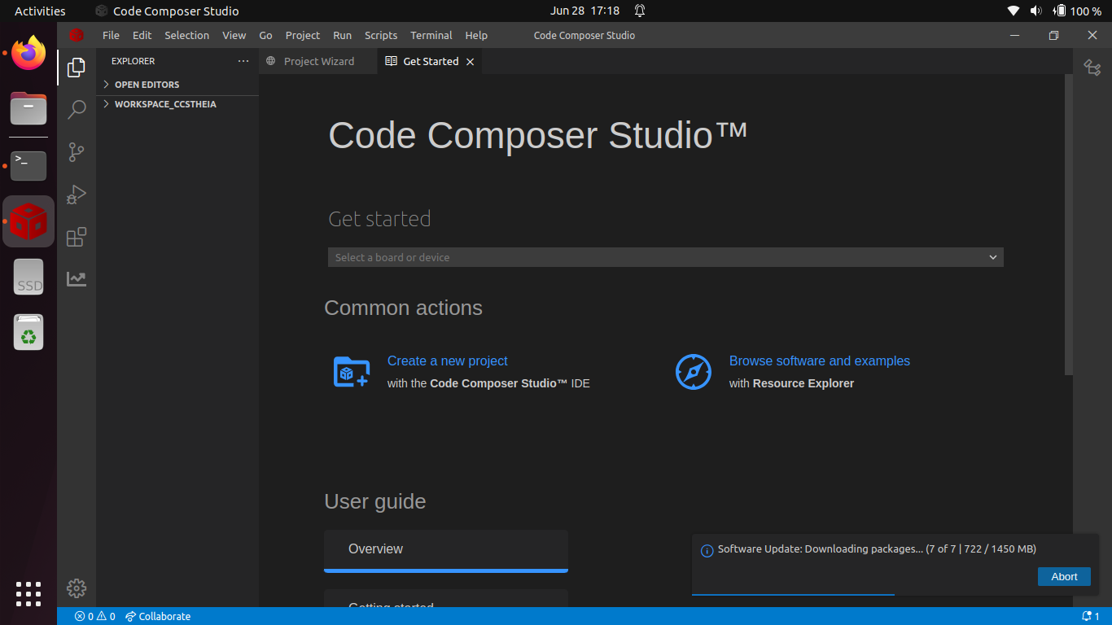The height and width of the screenshot is (625, 1112).
Task: Click the Create a new project link
Action: (x=448, y=361)
